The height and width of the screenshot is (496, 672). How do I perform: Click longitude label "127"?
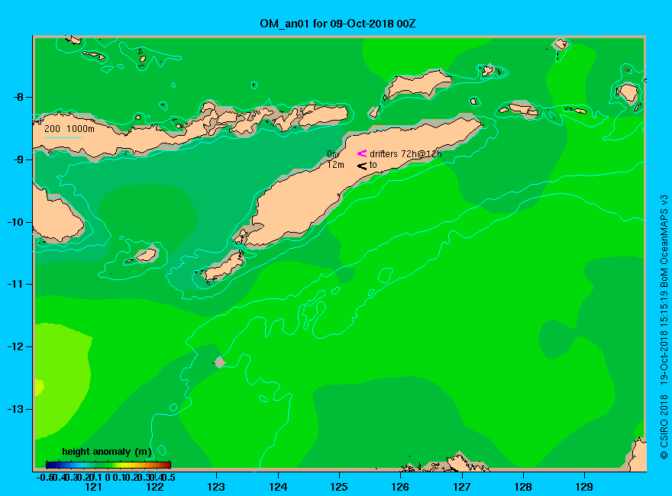(x=461, y=487)
